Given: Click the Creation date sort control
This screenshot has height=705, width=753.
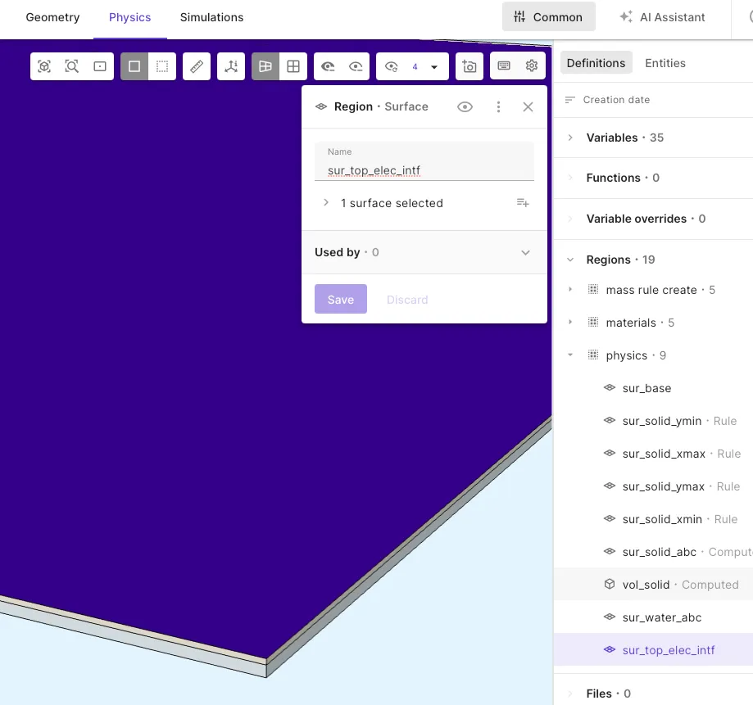Looking at the screenshot, I should click(x=607, y=100).
